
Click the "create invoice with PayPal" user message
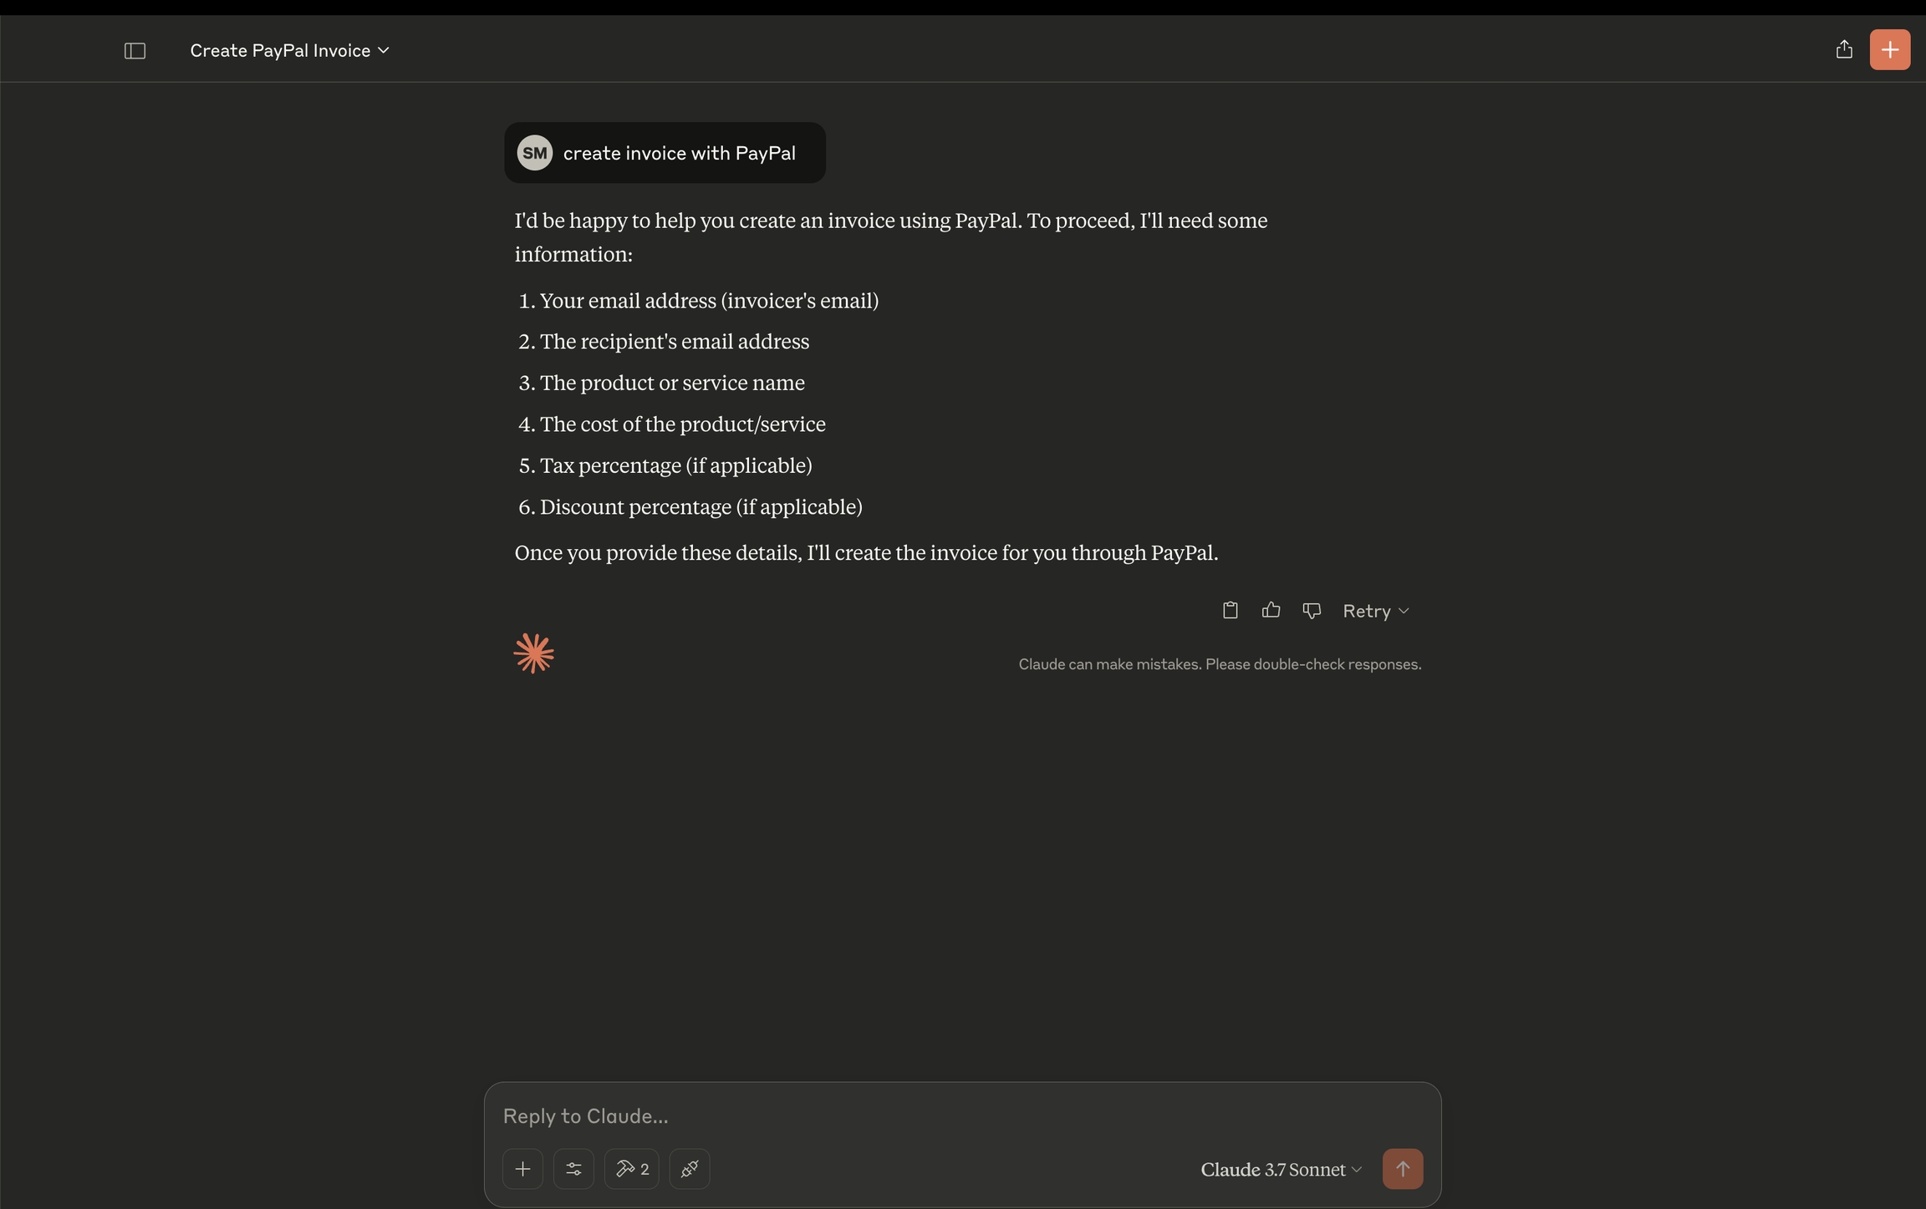tap(679, 154)
